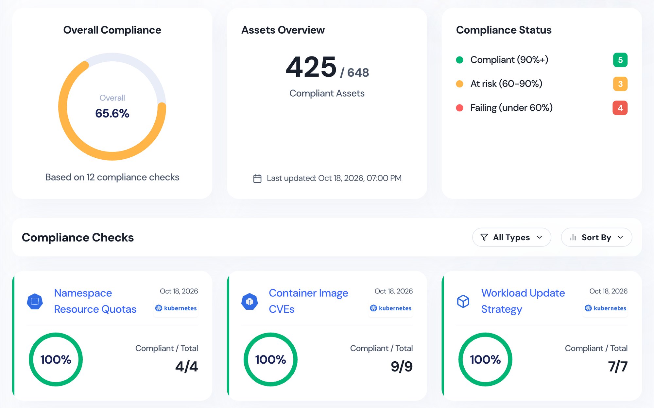Viewport: 654px width, 408px height.
Task: Open the Workload Update Strategy check
Action: [x=523, y=301]
